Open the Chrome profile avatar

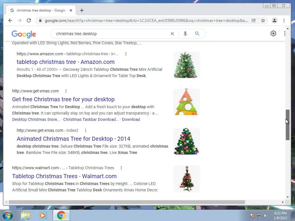tap(275, 20)
